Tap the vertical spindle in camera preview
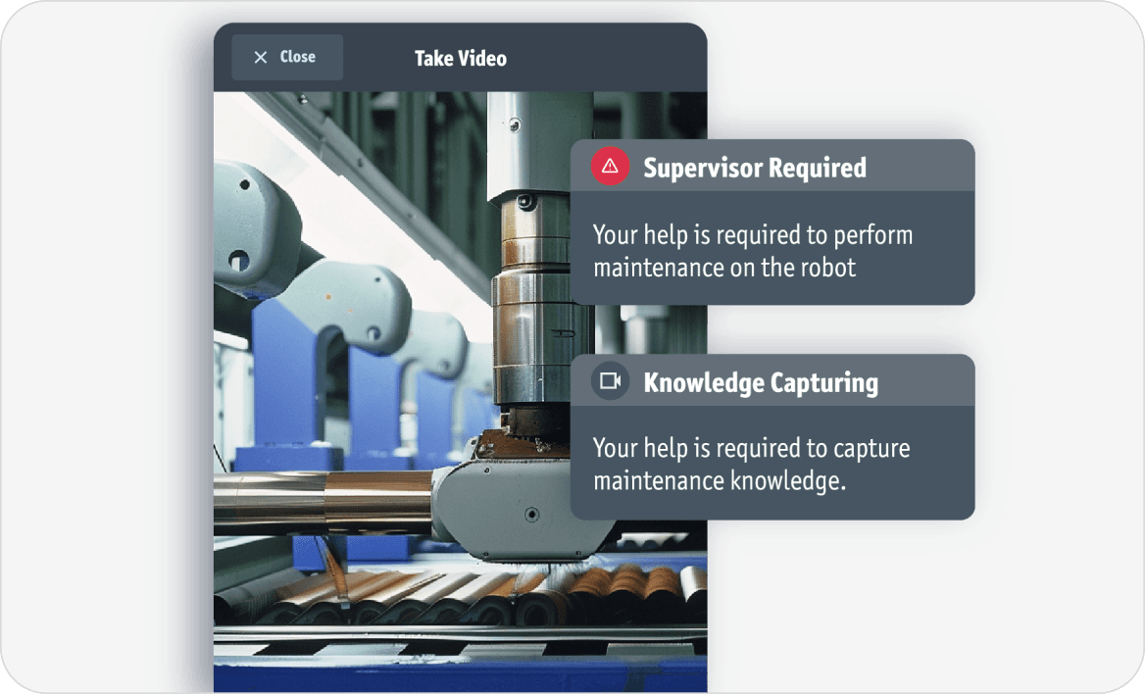The height and width of the screenshot is (694, 1145). tap(529, 294)
